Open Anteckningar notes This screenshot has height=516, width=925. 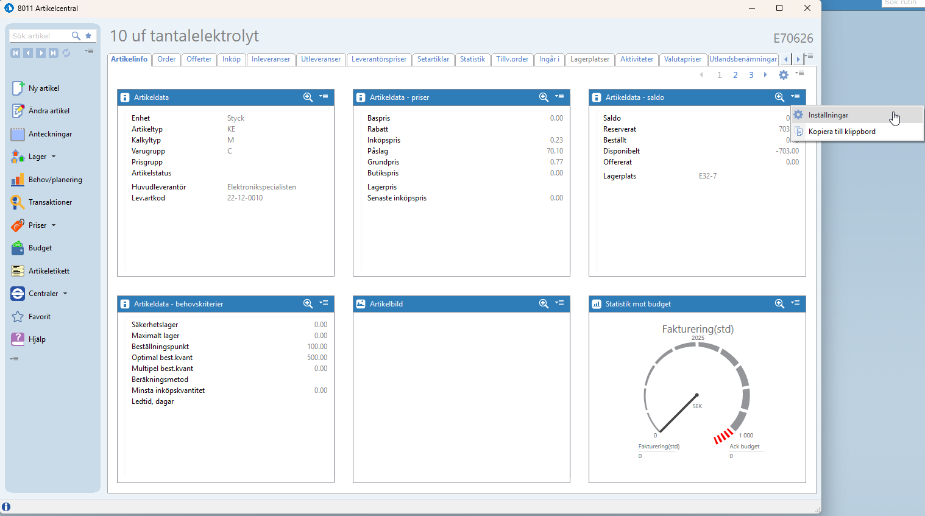[50, 134]
